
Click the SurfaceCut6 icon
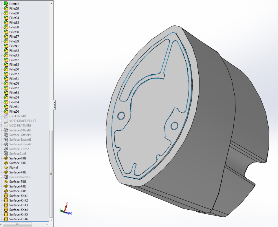(x=6, y=154)
